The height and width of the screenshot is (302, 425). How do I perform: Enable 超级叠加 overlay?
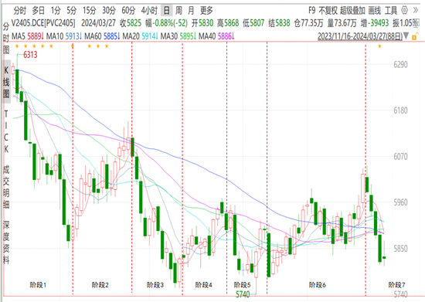(x=352, y=11)
